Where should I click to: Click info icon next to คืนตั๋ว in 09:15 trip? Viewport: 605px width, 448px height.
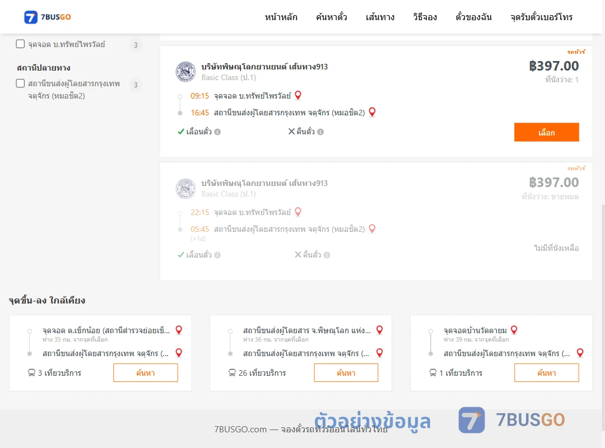(320, 132)
